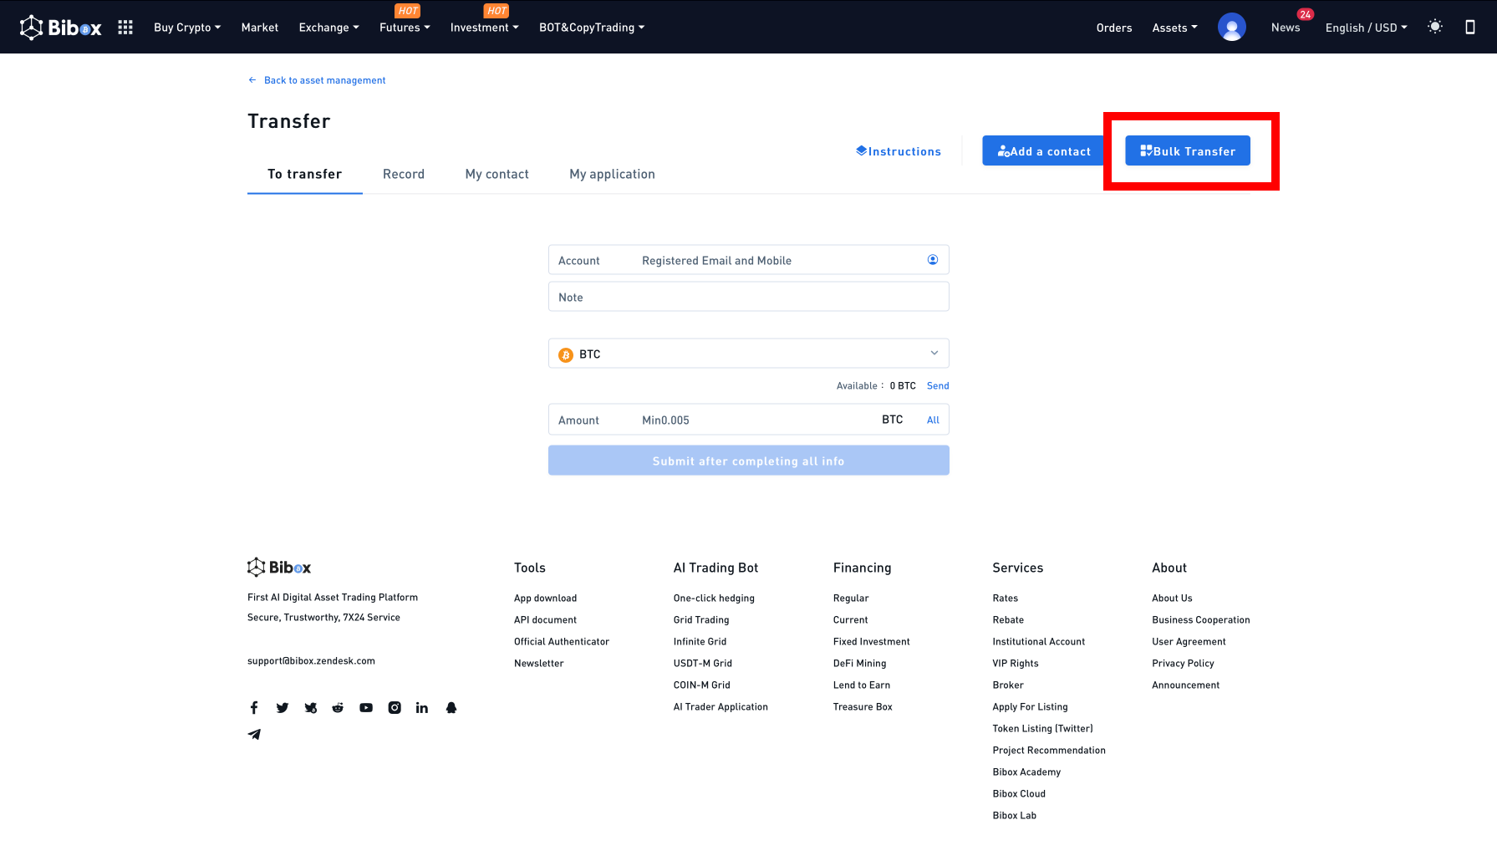Click the mobile app download phone icon
Screen dimensions: 1497x866
[1469, 27]
